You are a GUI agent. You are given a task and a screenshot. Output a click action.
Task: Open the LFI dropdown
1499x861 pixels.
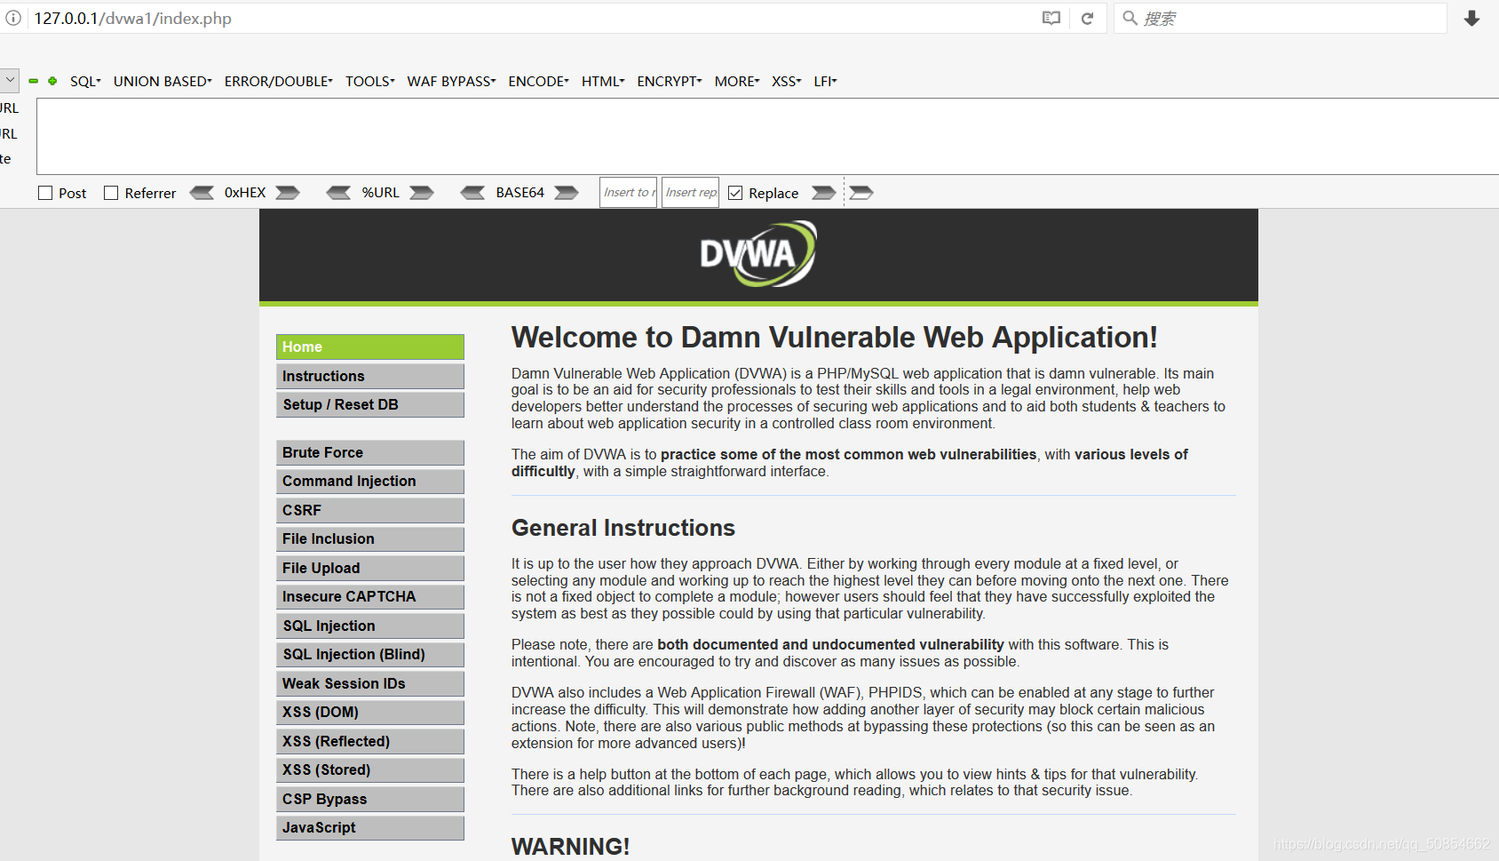(826, 81)
